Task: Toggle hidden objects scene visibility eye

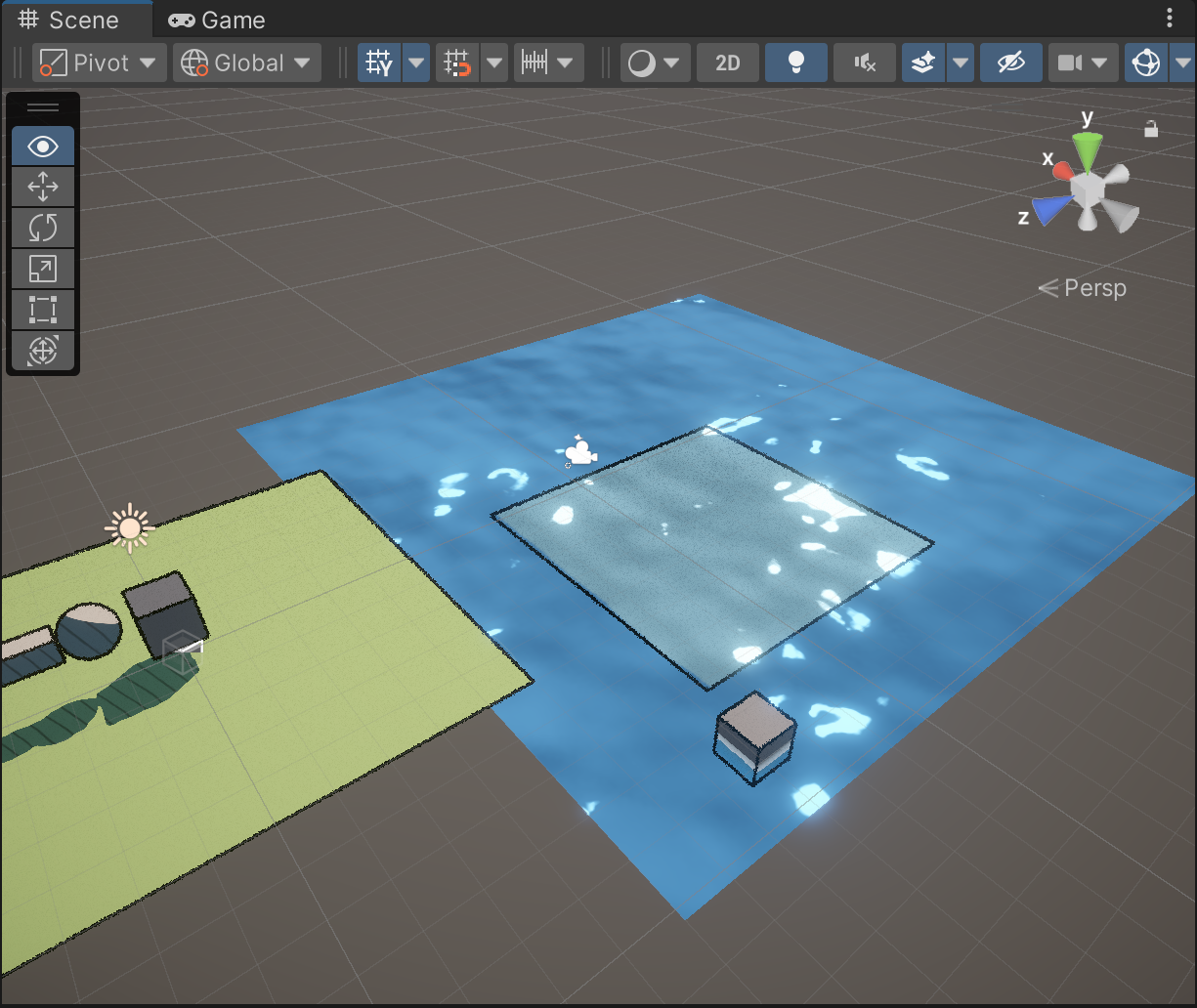Action: tap(1011, 63)
